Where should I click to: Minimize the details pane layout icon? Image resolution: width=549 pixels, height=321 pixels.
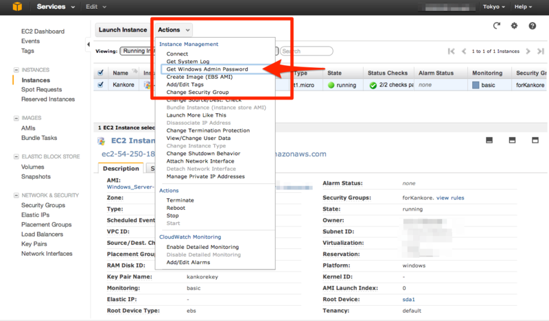coord(489,141)
